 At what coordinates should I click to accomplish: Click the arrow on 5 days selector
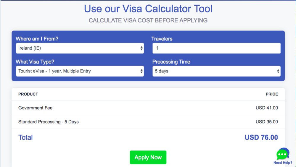(x=278, y=71)
